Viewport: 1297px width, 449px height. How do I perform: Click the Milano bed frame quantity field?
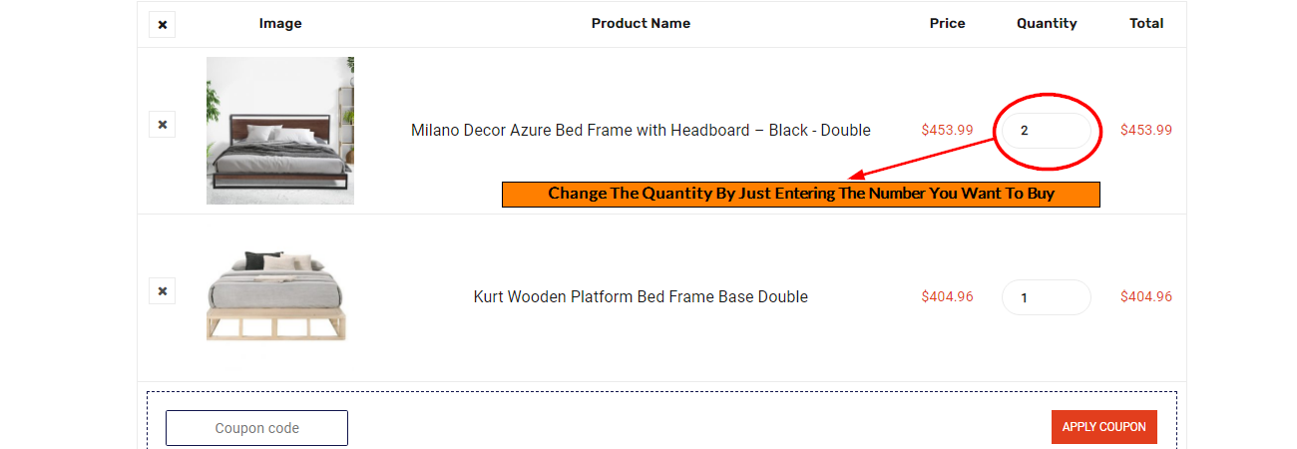point(1047,131)
